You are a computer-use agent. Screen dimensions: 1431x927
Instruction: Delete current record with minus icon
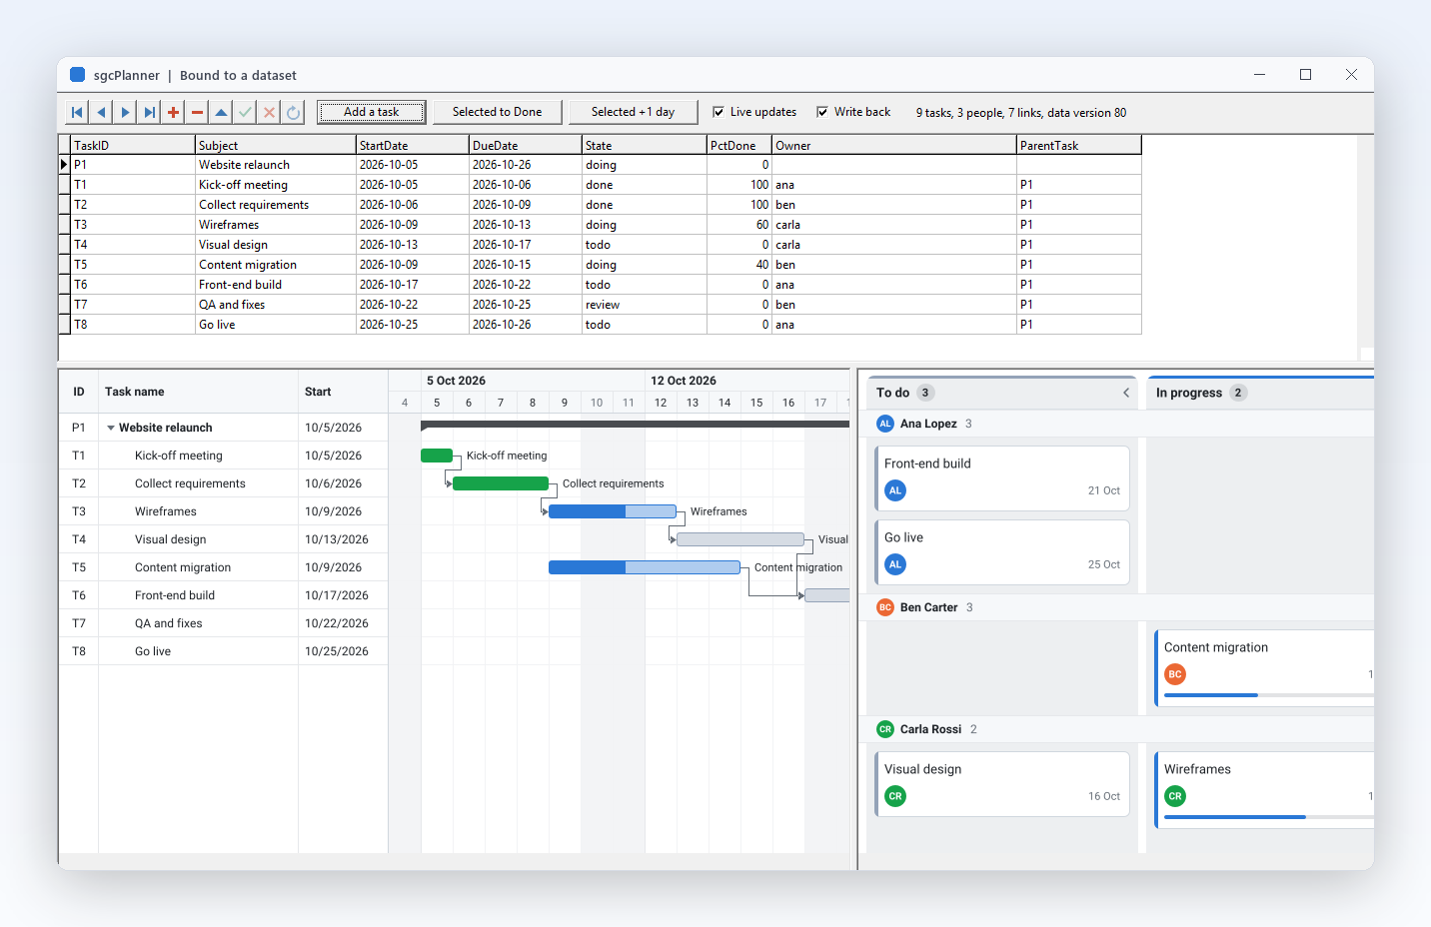[197, 112]
